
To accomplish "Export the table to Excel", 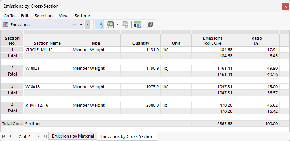I will point(110,25).
